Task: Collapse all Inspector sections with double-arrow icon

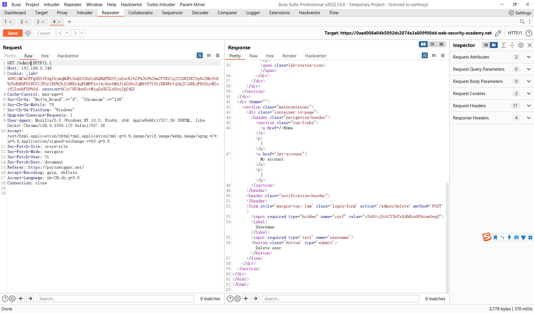Action: [x=503, y=45]
